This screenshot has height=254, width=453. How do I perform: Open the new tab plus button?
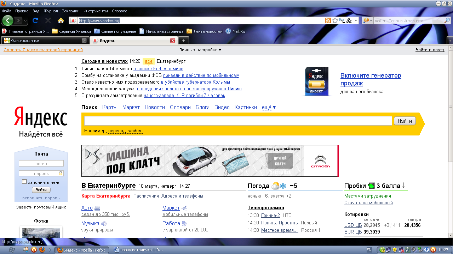[x=183, y=41]
